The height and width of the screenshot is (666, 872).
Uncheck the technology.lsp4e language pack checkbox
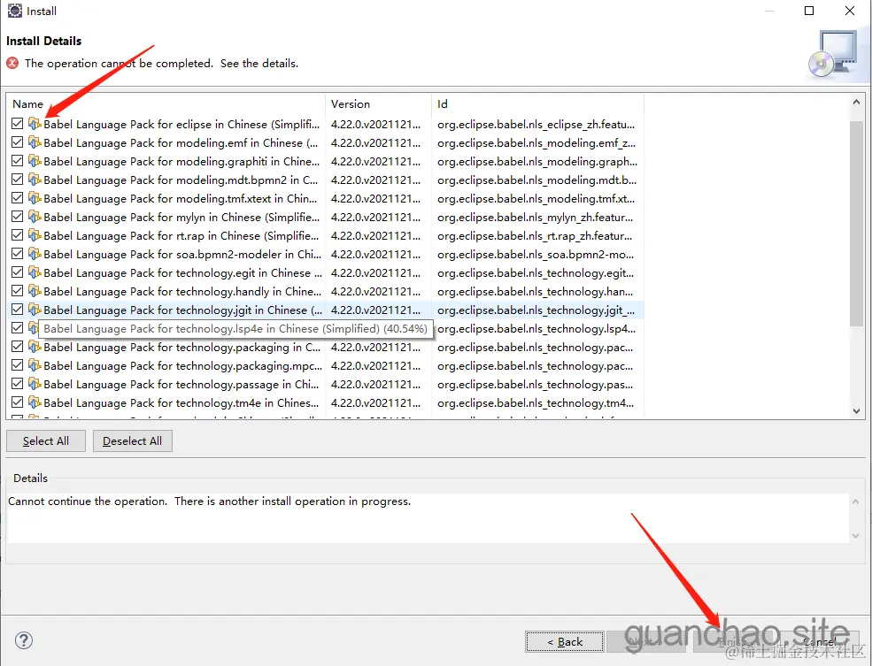pyautogui.click(x=17, y=328)
